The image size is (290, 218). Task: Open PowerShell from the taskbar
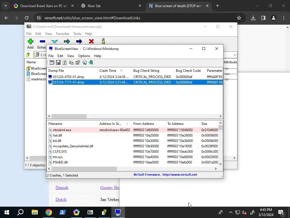click(63, 212)
